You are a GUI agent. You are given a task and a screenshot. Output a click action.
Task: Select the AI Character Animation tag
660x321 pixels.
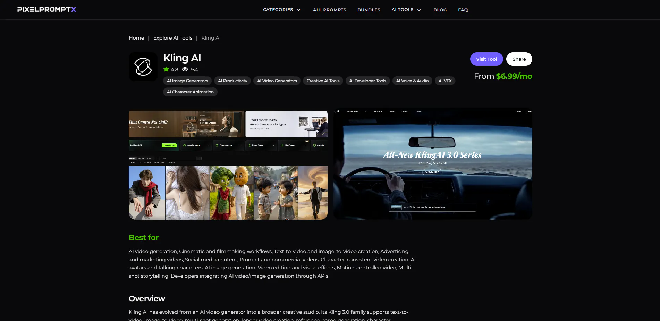(190, 92)
